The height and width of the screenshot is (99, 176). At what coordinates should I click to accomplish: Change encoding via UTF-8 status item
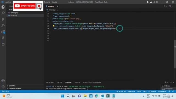pyautogui.click(x=139, y=92)
